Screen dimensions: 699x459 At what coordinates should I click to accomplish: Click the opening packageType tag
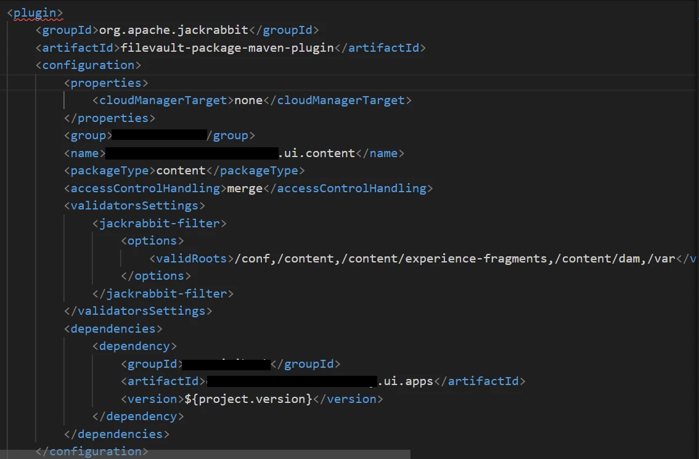coord(110,171)
